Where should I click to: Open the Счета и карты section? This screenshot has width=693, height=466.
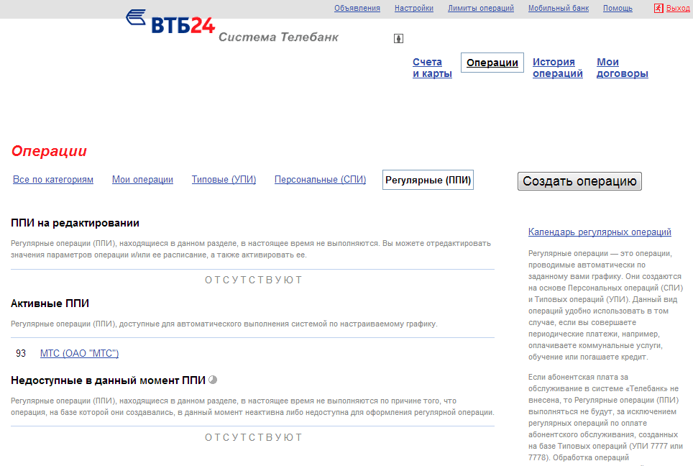pyautogui.click(x=432, y=68)
